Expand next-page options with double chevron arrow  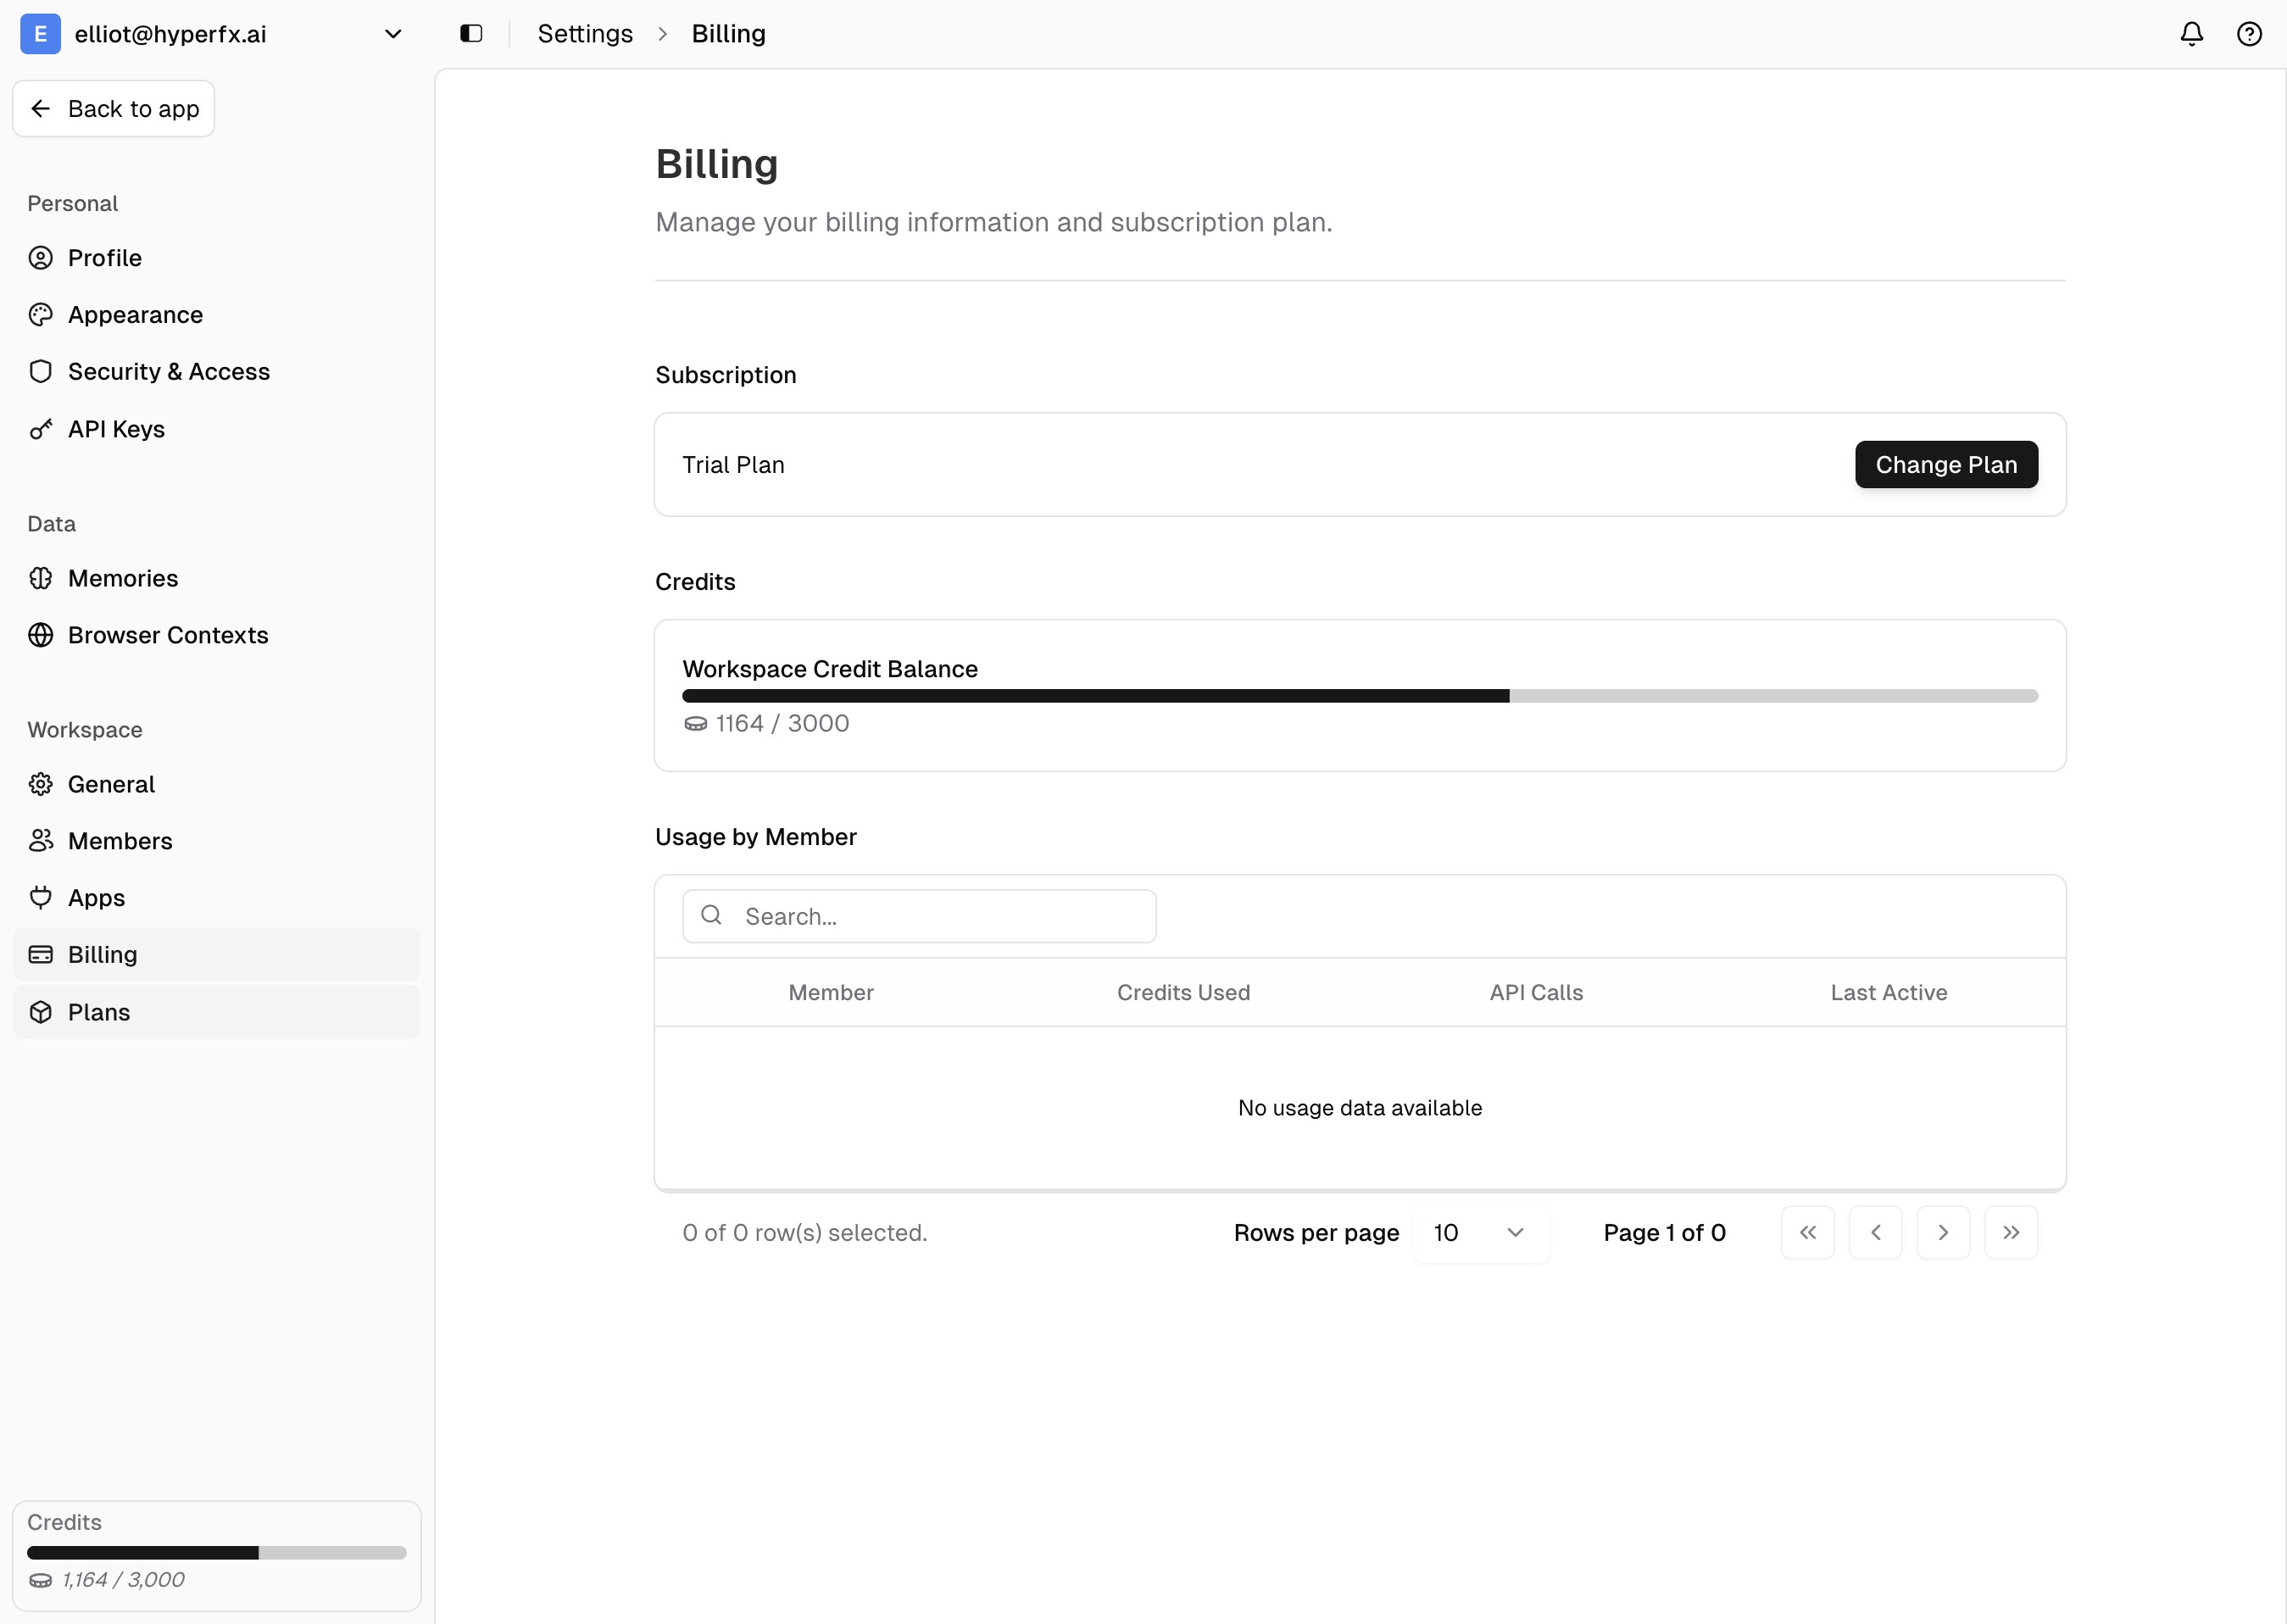pyautogui.click(x=2011, y=1232)
